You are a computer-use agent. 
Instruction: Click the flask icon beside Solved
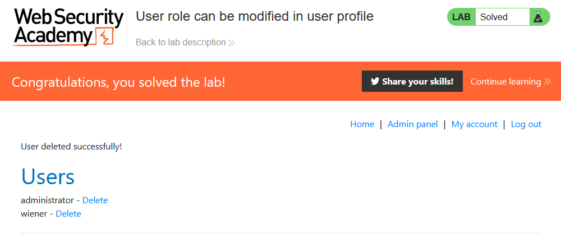tap(538, 17)
